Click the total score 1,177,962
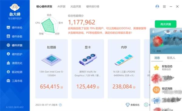 click(82, 22)
